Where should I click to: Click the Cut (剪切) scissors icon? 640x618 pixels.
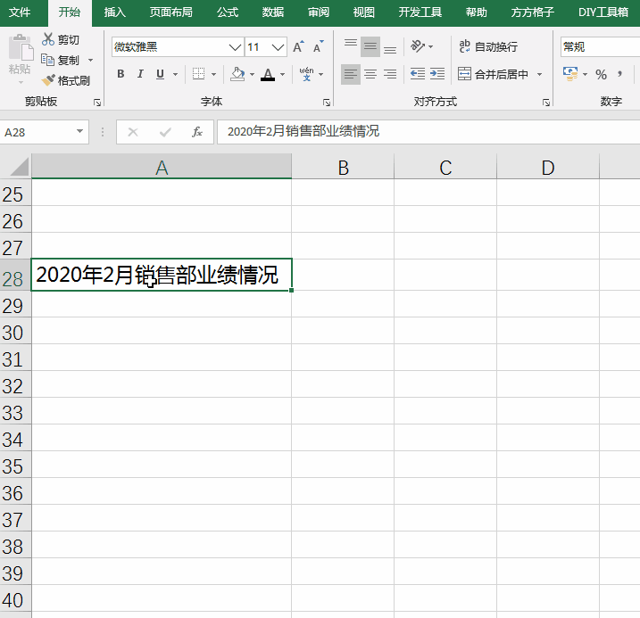coord(48,39)
